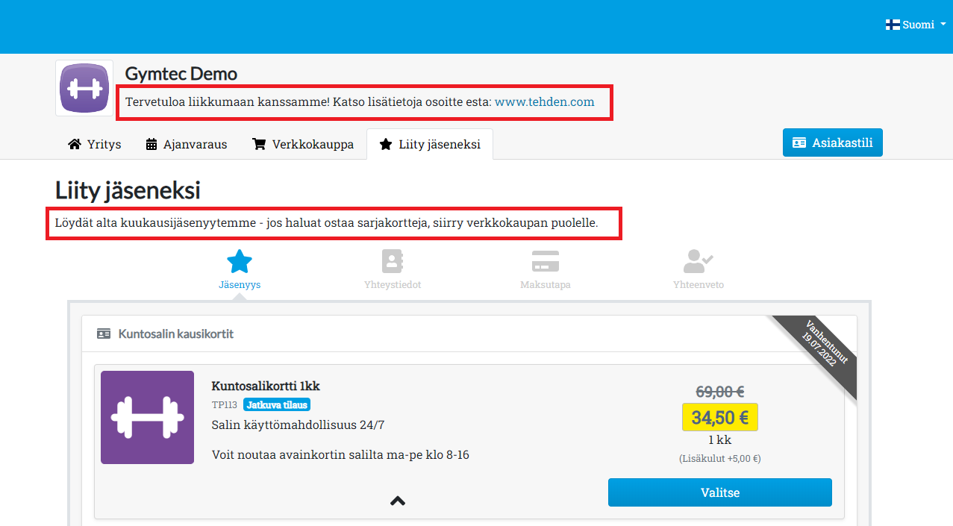This screenshot has height=526, width=953.
Task: Collapse the Kuntosalikortti 1kk details chevron
Action: point(398,501)
